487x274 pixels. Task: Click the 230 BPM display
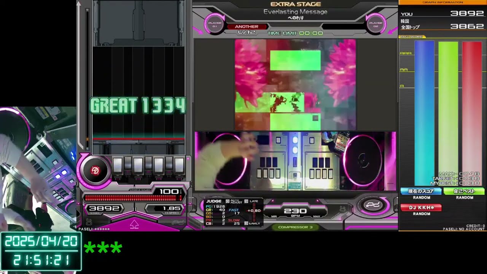click(x=295, y=211)
